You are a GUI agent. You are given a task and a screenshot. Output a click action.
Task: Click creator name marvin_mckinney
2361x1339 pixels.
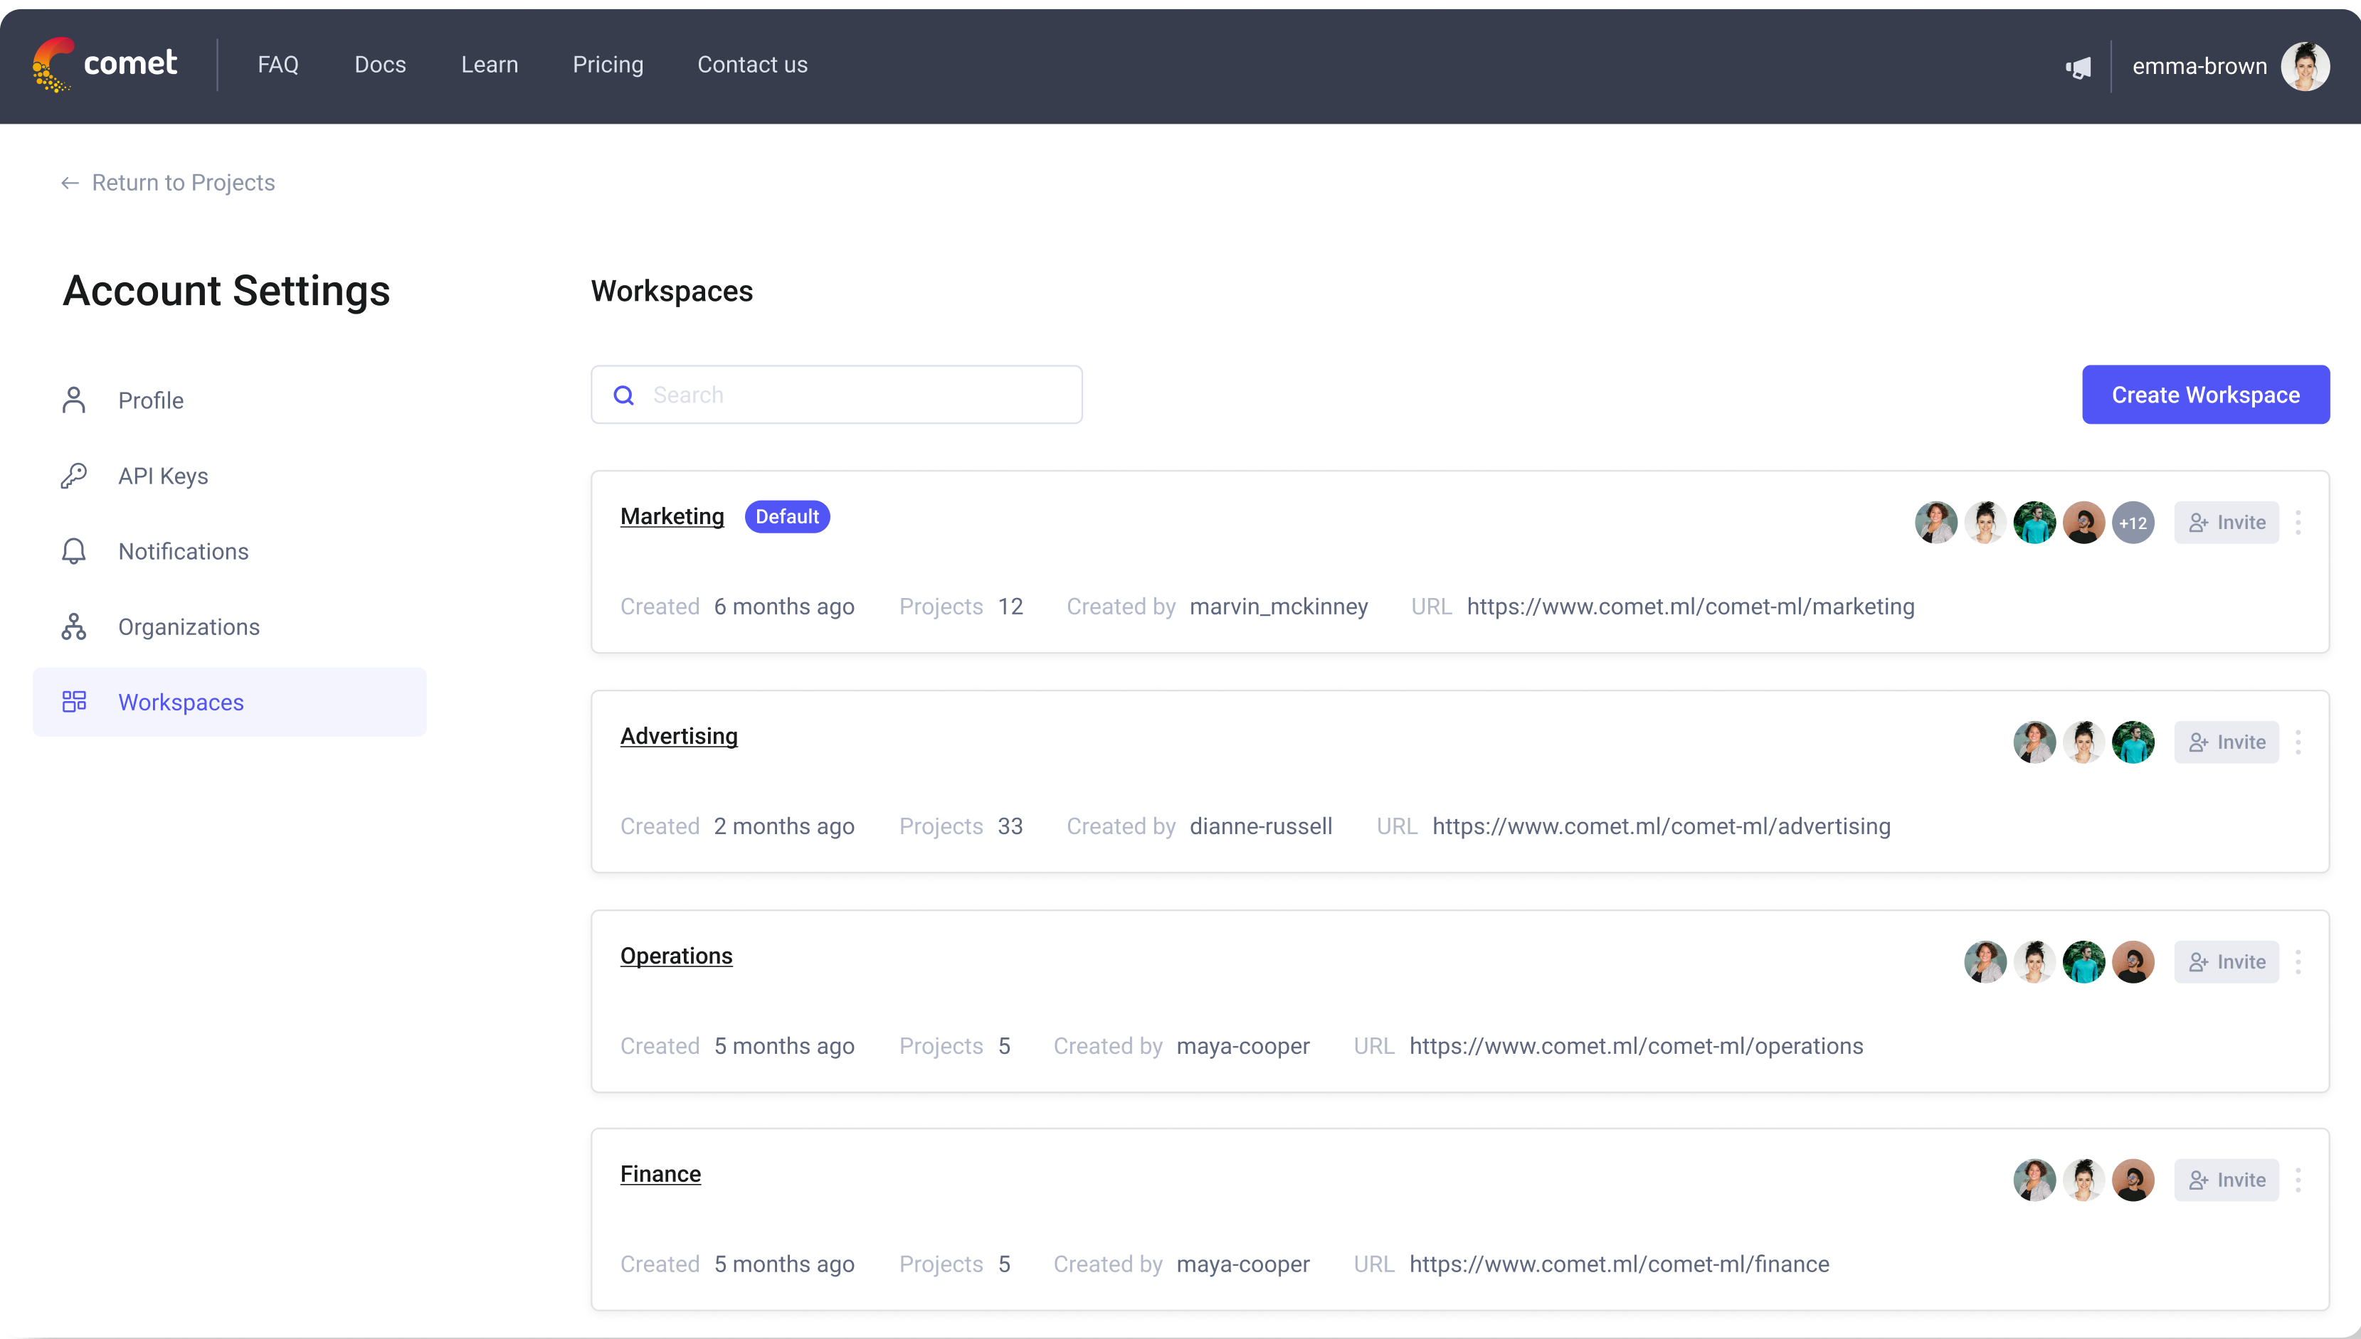[x=1278, y=606]
